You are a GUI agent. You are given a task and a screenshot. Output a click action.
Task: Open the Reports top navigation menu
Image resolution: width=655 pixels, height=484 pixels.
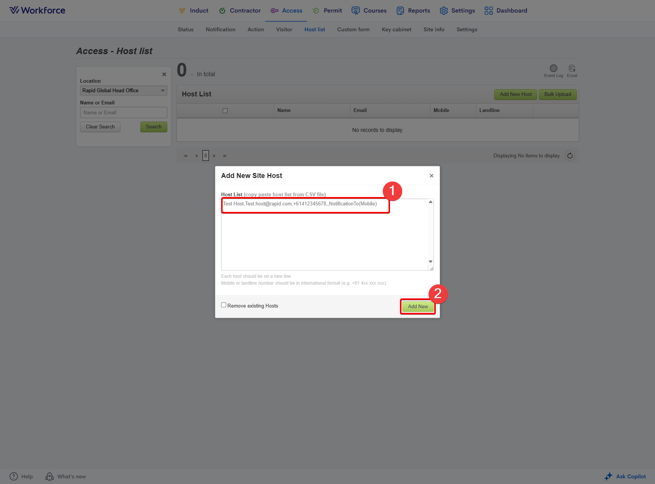[x=413, y=11]
